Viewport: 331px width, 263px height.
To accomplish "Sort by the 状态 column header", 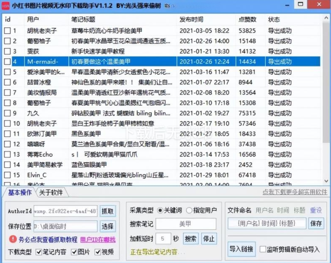I will pos(293,19).
